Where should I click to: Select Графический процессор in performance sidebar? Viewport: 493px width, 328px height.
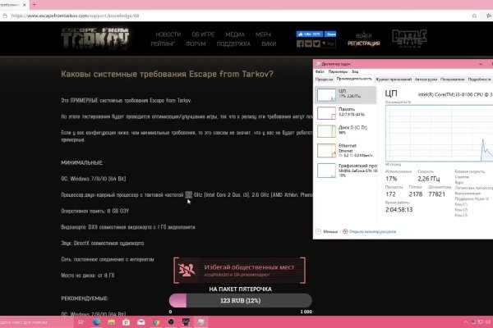pyautogui.click(x=346, y=171)
